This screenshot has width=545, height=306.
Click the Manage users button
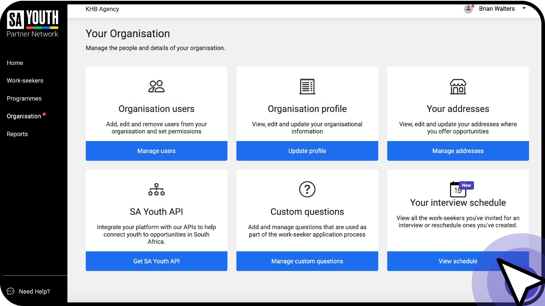point(156,151)
